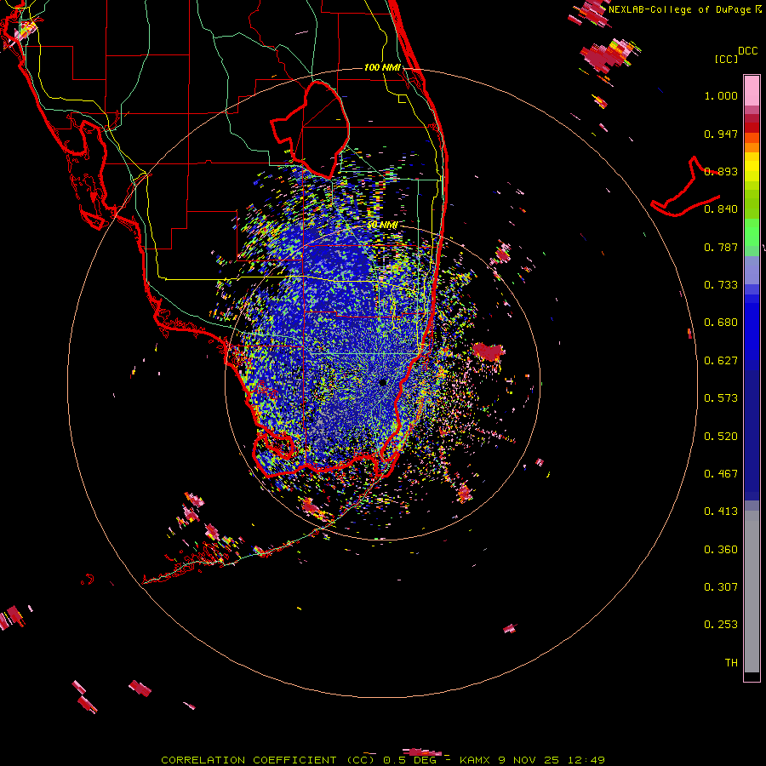Viewport: 766px width, 766px height.
Task: Click the 0.573 scale value
Action: click(x=721, y=398)
